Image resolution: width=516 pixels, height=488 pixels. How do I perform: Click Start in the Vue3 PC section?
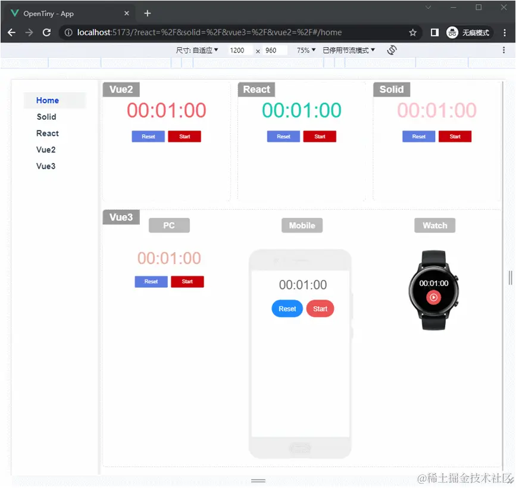[x=187, y=282]
